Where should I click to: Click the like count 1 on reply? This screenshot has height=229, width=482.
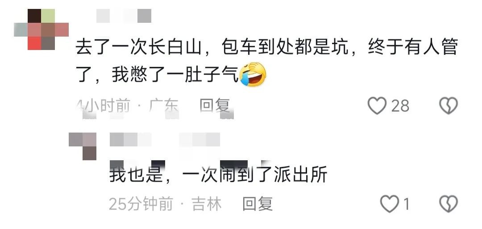407,204
